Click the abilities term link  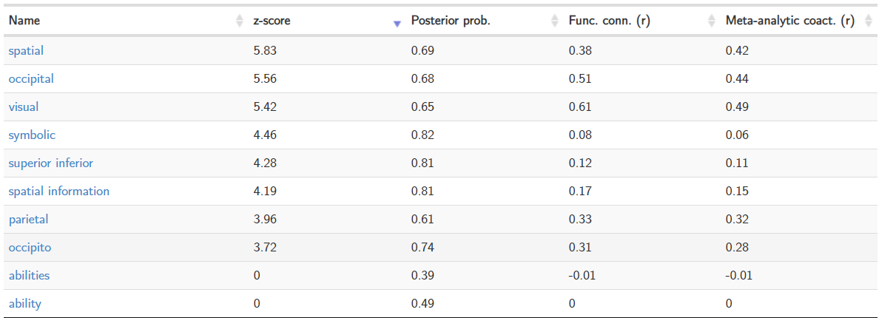pyautogui.click(x=30, y=275)
